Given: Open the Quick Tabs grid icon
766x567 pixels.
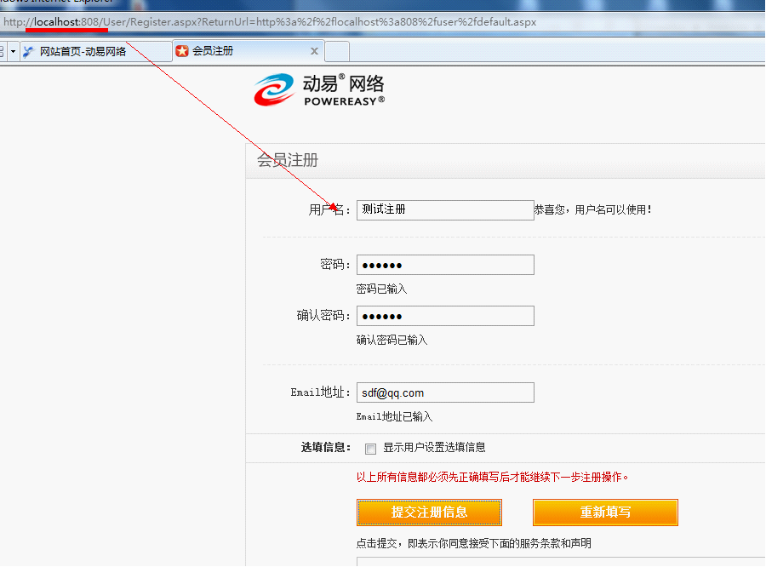Looking at the screenshot, I should click(3, 51).
